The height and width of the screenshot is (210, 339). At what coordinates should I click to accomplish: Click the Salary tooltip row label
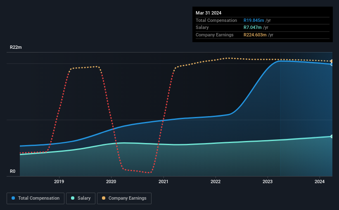tap(202, 28)
